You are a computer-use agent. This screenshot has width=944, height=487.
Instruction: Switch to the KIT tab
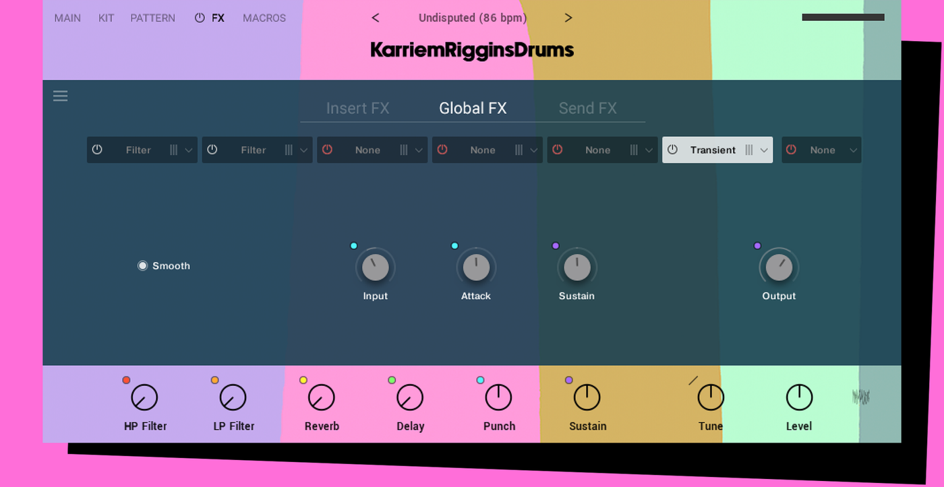[106, 18]
